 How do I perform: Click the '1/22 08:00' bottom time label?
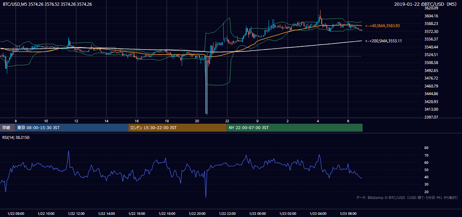click(16, 214)
